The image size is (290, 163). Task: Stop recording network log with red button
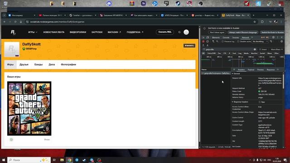point(203,42)
